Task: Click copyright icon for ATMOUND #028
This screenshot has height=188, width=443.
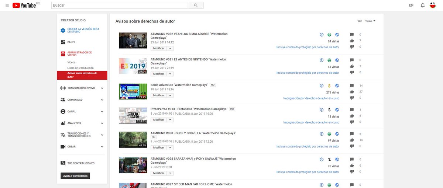Action: tap(322, 160)
